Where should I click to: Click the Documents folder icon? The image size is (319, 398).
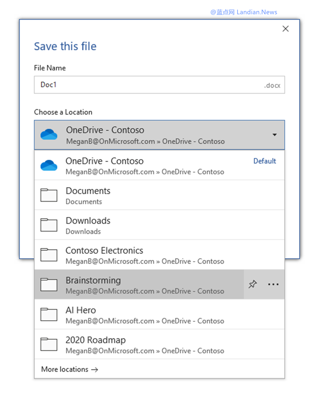coord(49,195)
